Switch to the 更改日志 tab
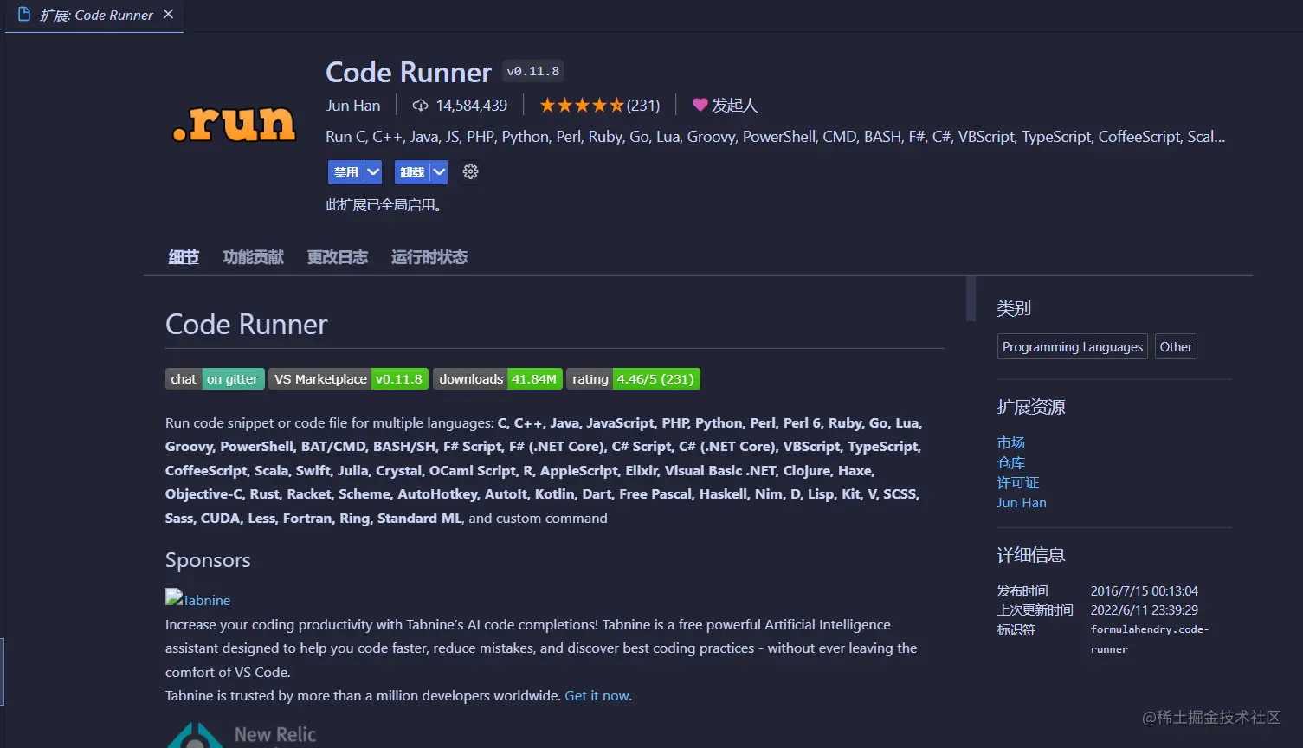 tap(338, 257)
